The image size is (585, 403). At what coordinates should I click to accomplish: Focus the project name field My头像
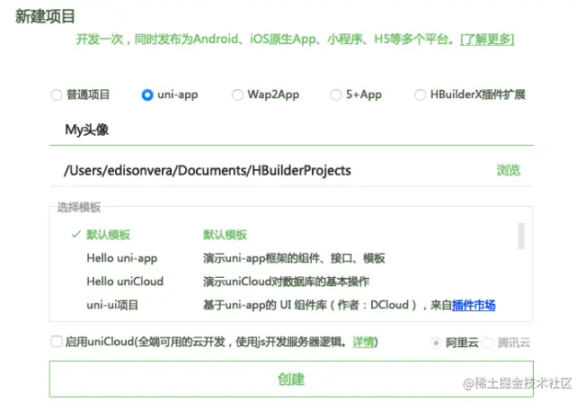coord(291,130)
